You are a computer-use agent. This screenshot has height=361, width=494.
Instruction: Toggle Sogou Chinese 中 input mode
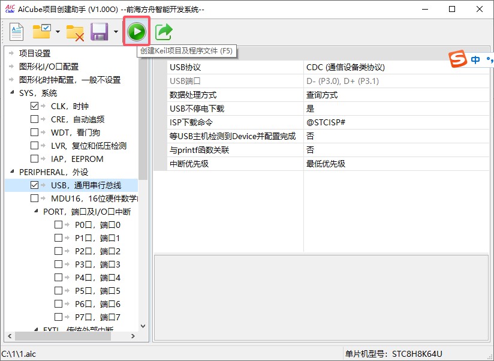475,59
